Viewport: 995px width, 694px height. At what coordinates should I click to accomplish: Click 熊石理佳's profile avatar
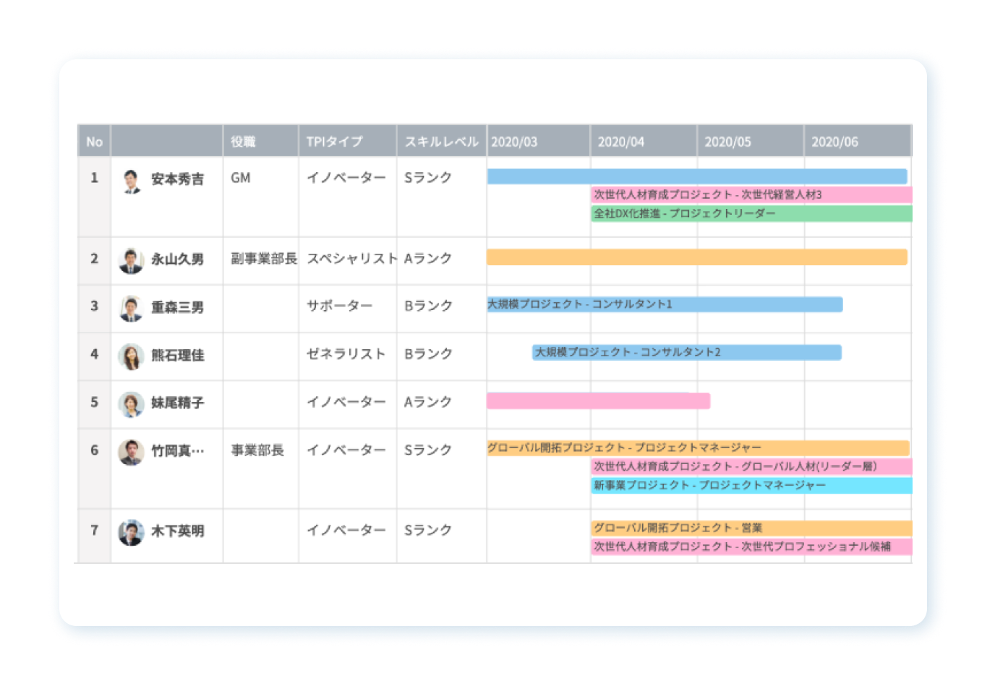131,356
